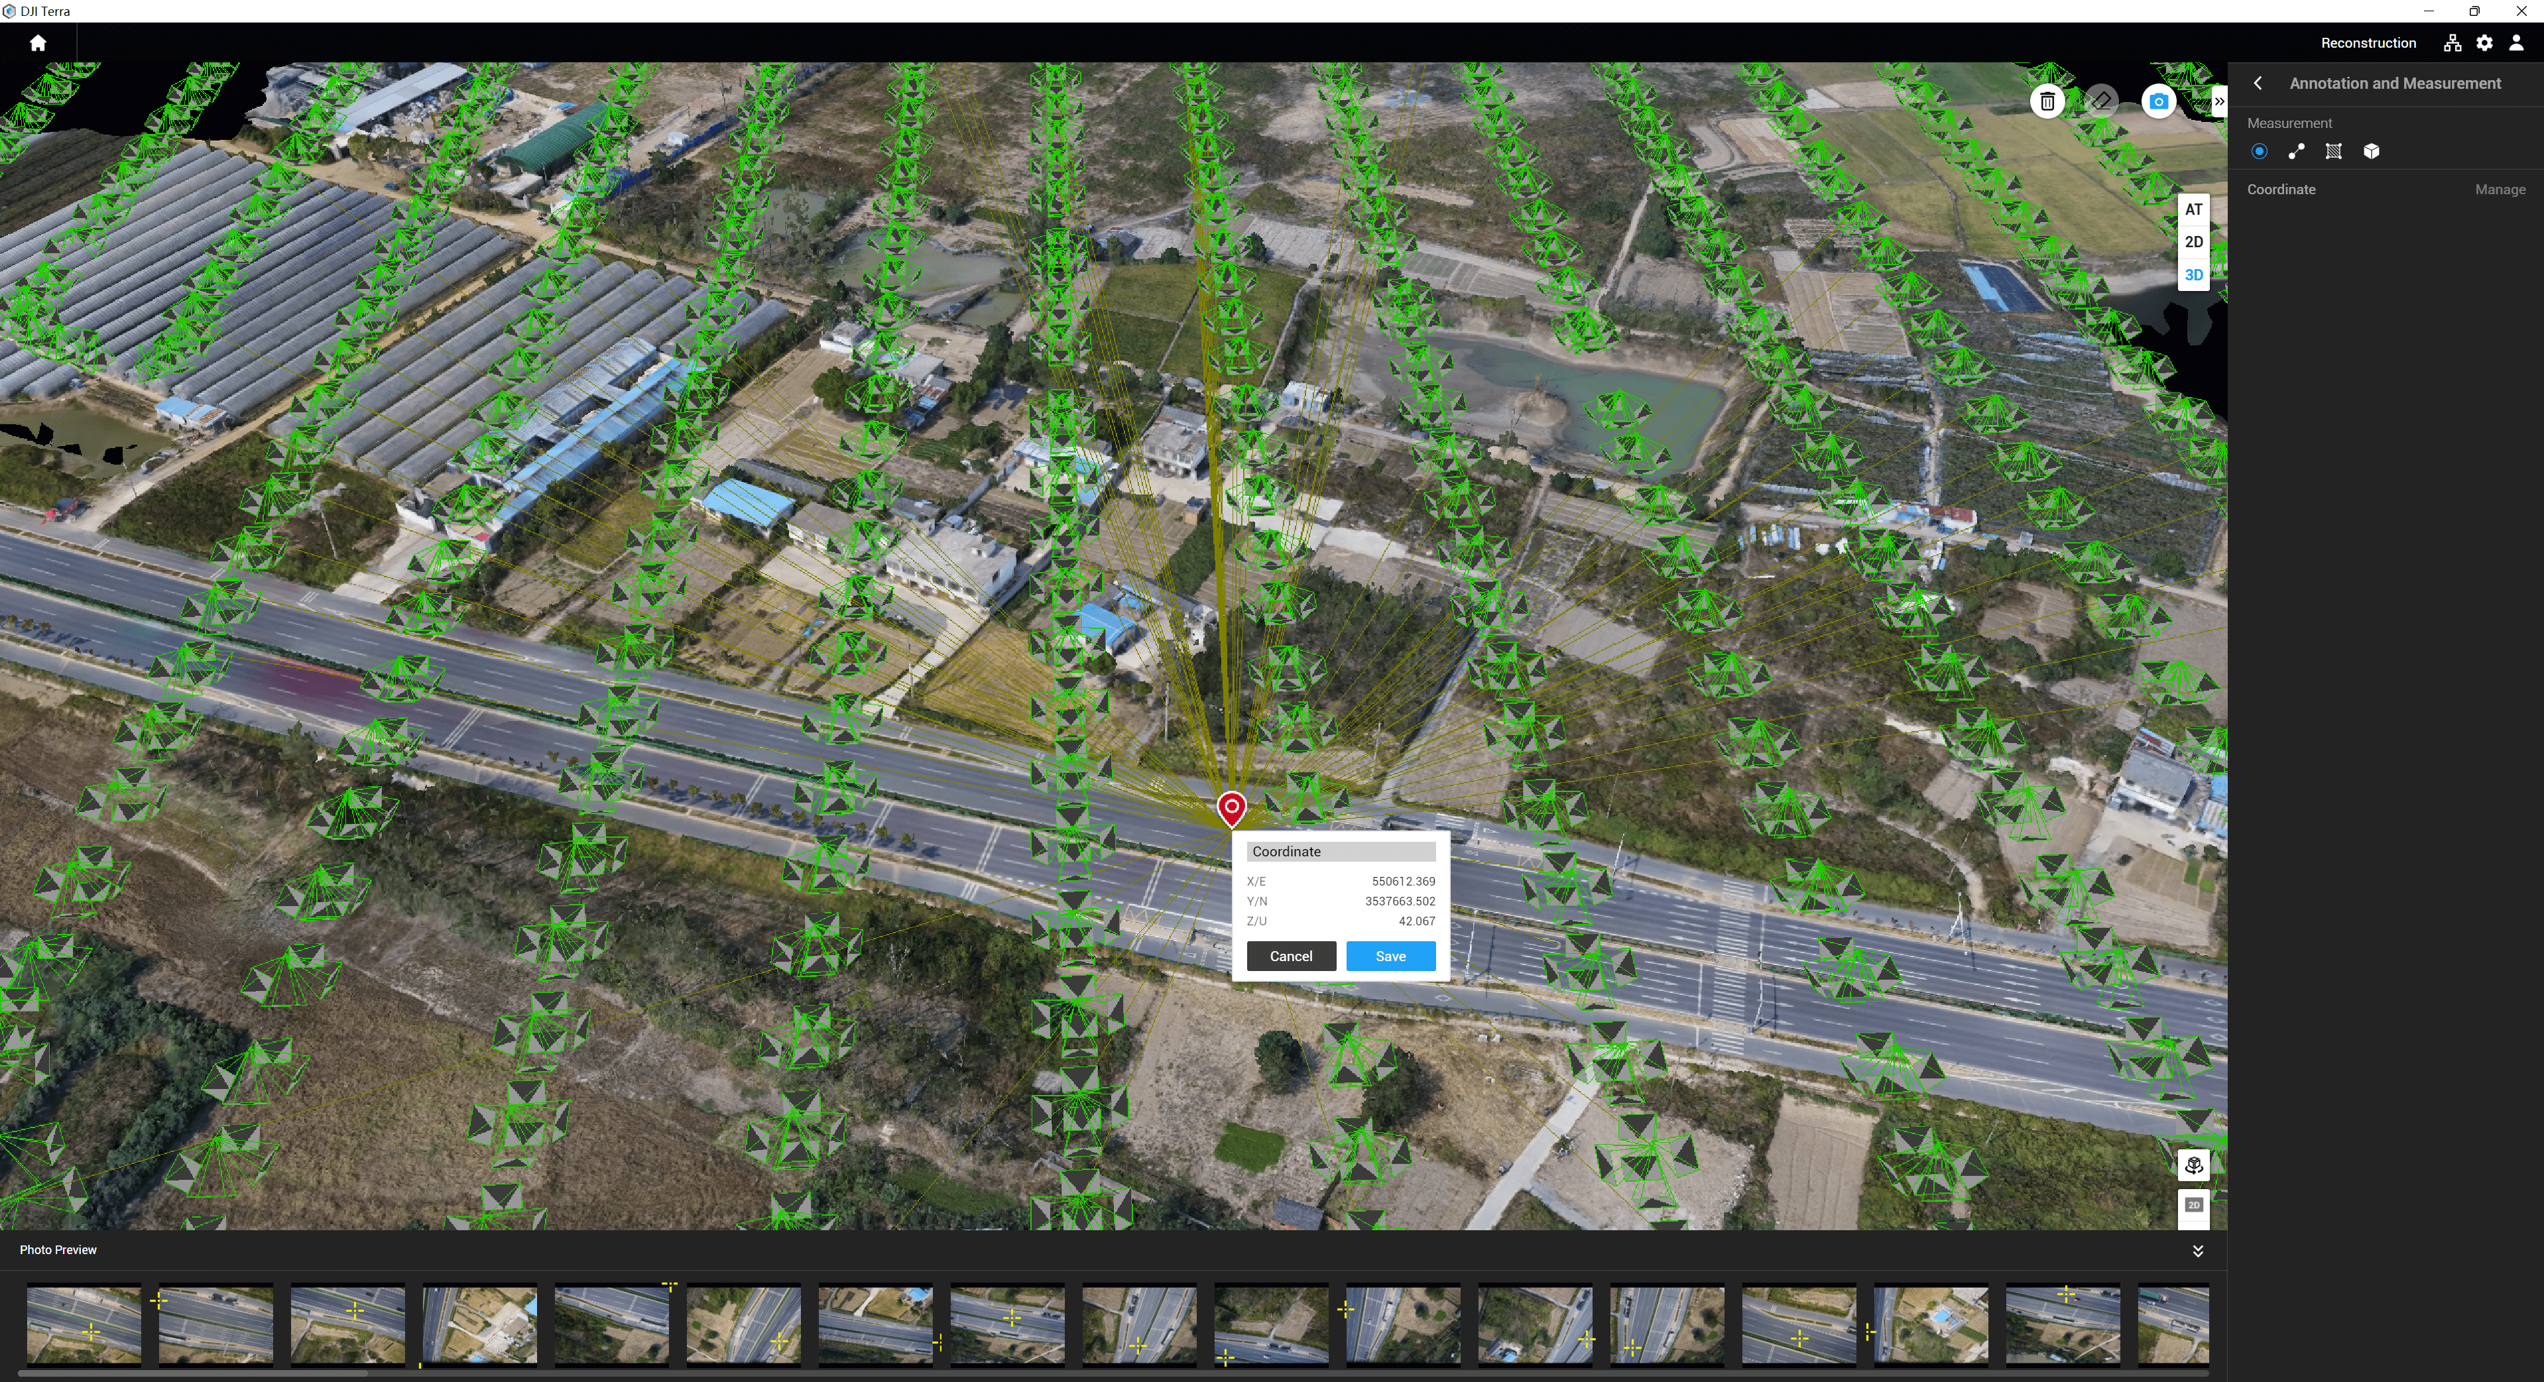The image size is (2544, 1382).
Task: Click the 3D rotate view icon
Action: (x=2193, y=1165)
